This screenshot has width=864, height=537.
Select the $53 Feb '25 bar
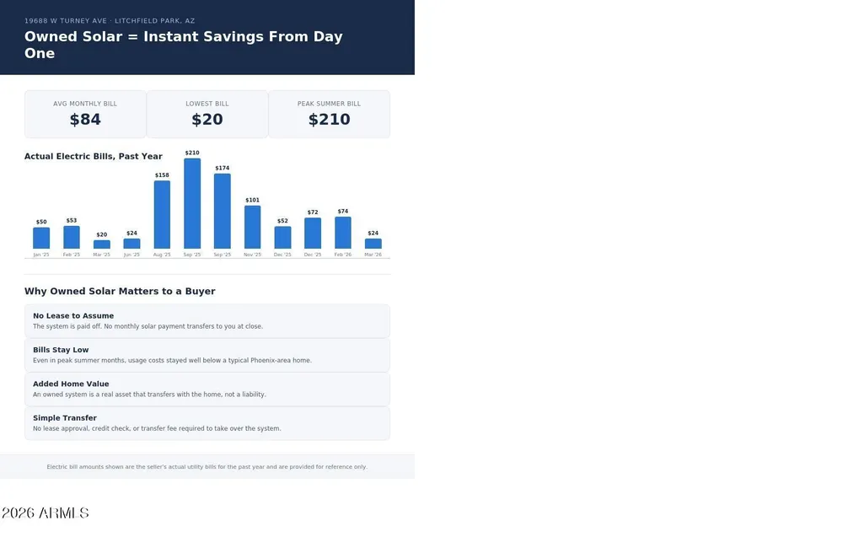[x=72, y=237]
